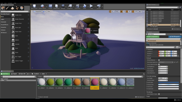Select the Foliage mode icon
This screenshot has height=102, width=182.
click(17, 8)
